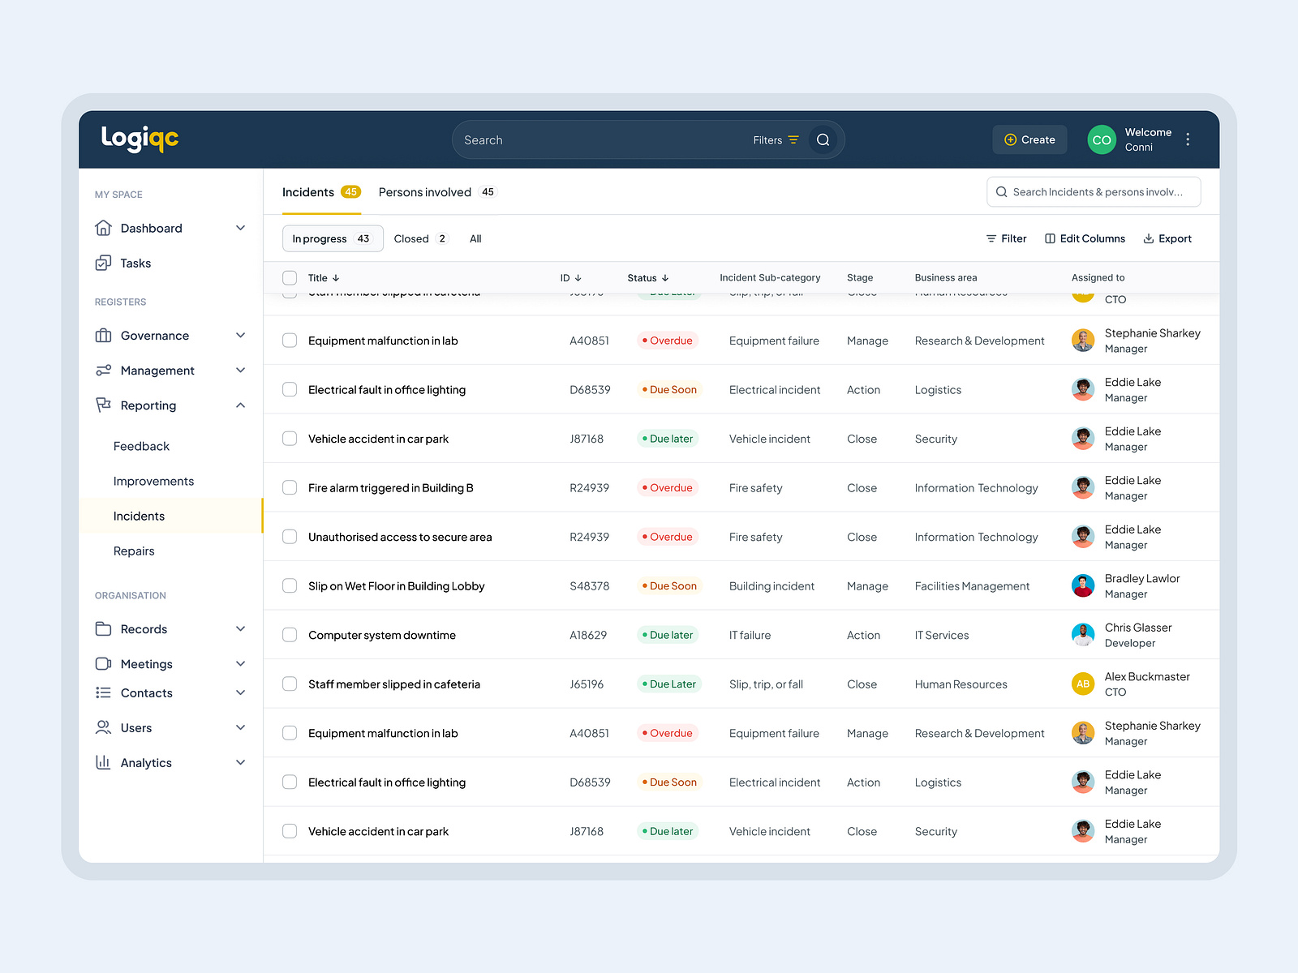The image size is (1298, 973).
Task: Click the top Search field
Action: (647, 139)
